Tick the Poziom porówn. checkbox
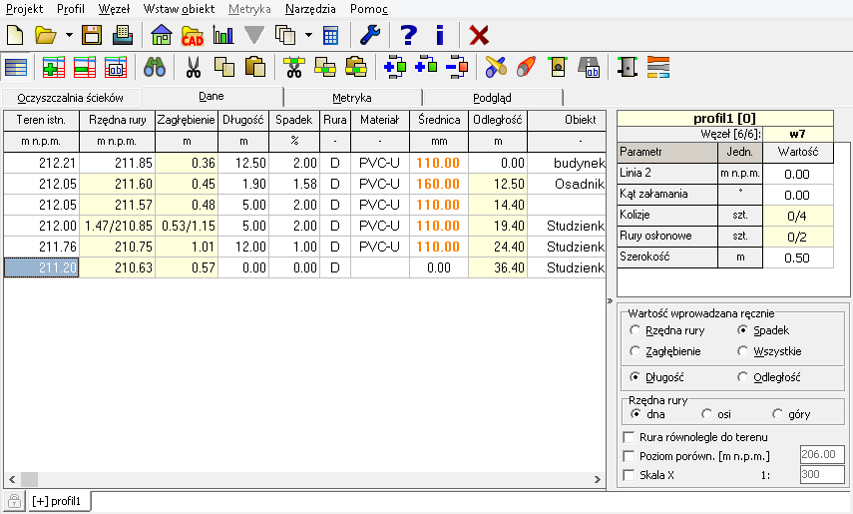 (x=629, y=456)
